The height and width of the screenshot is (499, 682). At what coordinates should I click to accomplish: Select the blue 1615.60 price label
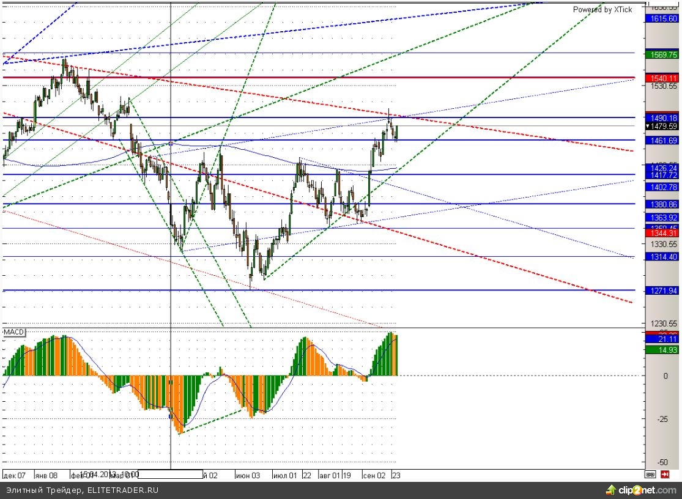tap(662, 19)
